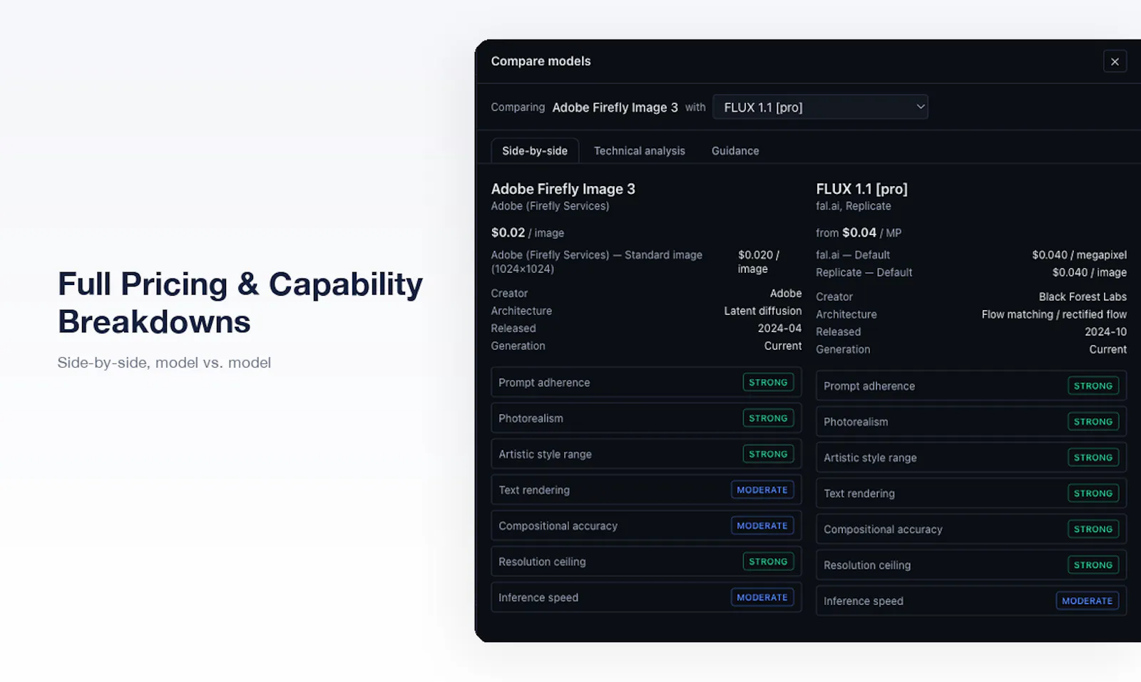1141x682 pixels.
Task: Click the '$0.040 / image' price value
Action: [1089, 272]
